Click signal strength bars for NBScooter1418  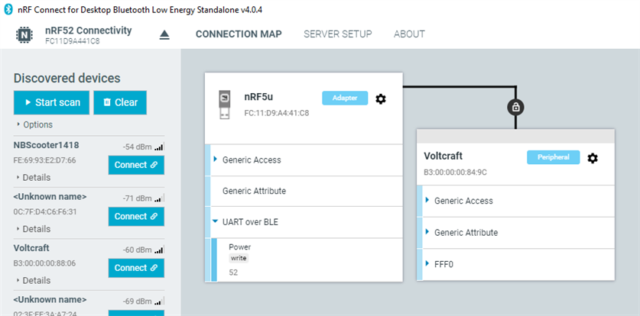click(x=159, y=147)
